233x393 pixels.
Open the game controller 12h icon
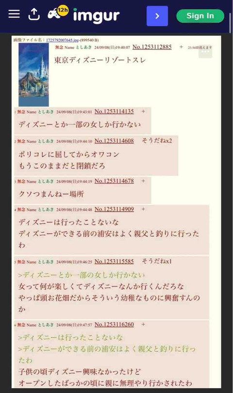(58, 13)
